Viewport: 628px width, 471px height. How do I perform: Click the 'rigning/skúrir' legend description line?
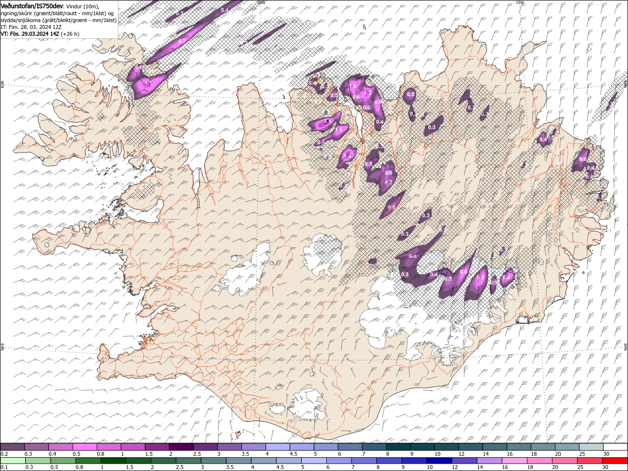pos(58,13)
